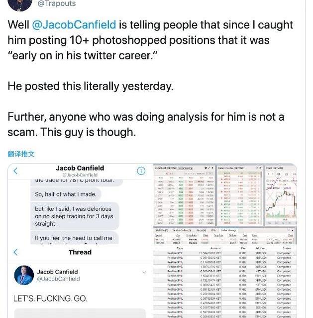Click the @JacobCanfield mention link

click(74, 25)
